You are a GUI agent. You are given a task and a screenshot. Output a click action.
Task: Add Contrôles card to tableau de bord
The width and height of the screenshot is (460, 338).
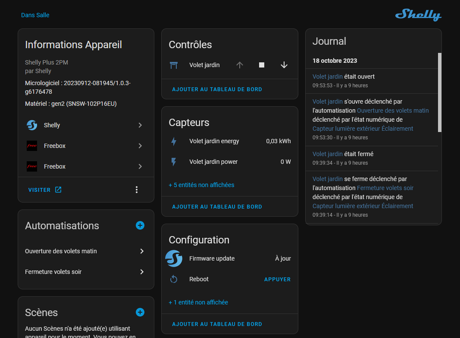coord(217,89)
